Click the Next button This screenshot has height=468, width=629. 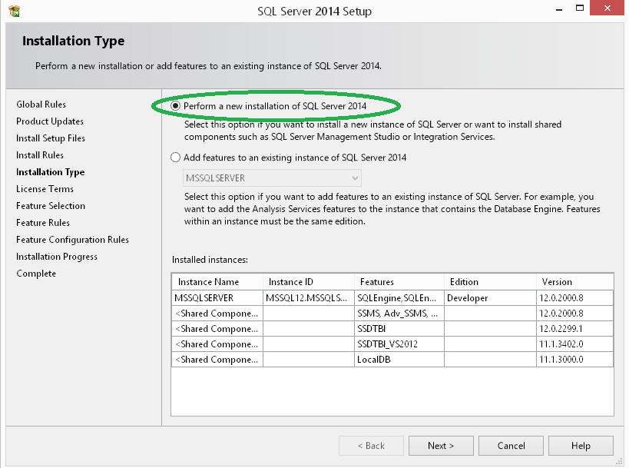[x=441, y=445]
